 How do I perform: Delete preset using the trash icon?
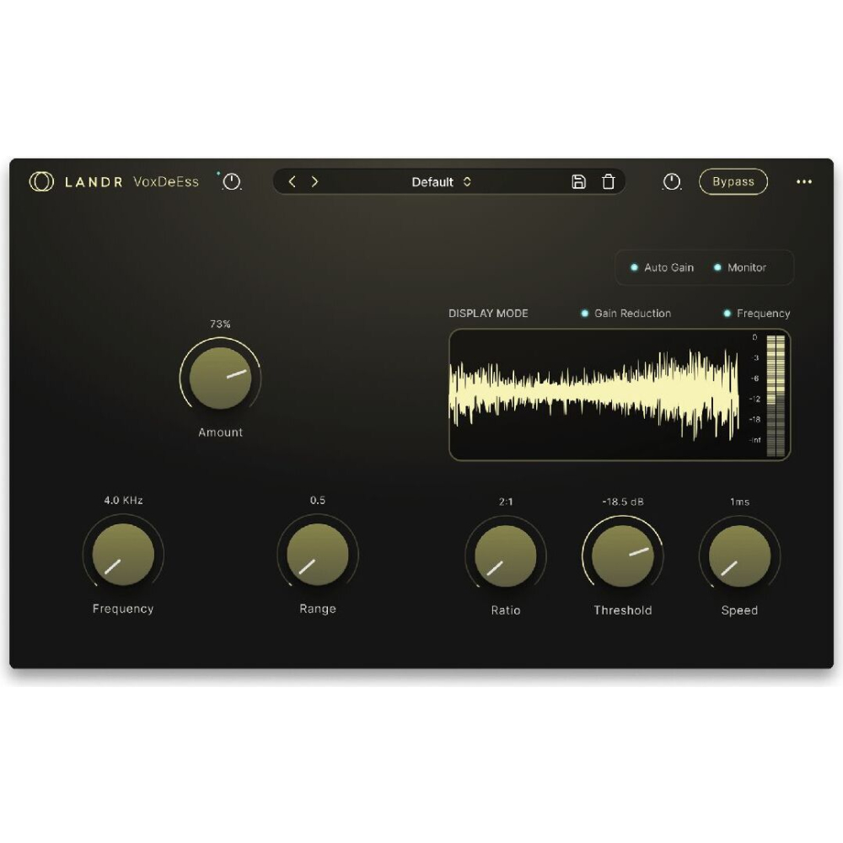[608, 182]
